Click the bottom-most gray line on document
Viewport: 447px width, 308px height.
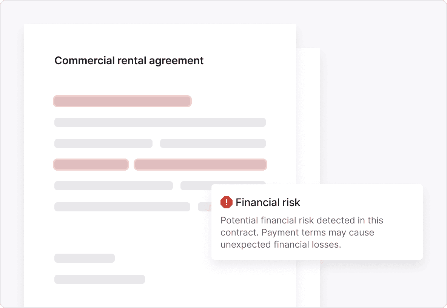tap(99, 279)
